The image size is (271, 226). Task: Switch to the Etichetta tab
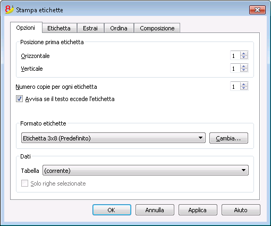pyautogui.click(x=59, y=28)
